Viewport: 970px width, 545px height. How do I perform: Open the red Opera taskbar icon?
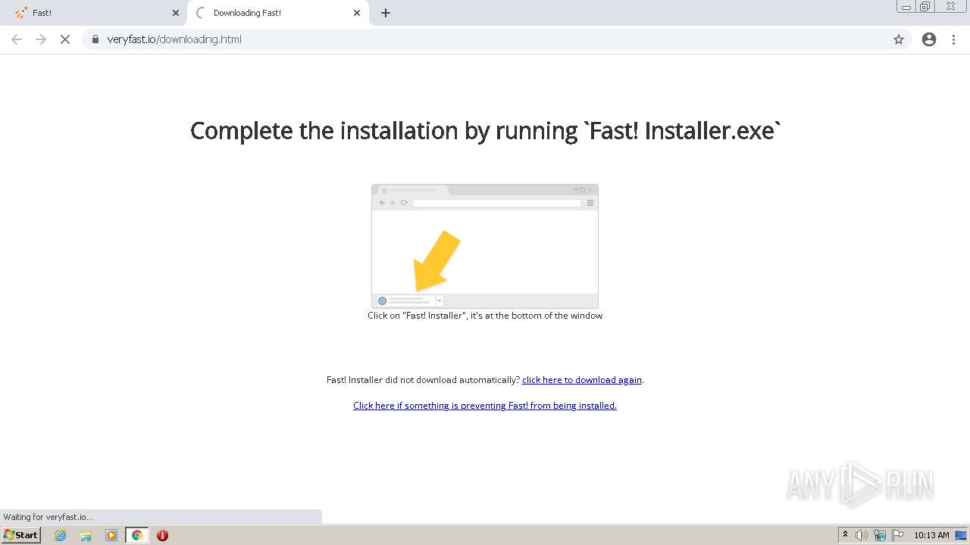point(162,535)
